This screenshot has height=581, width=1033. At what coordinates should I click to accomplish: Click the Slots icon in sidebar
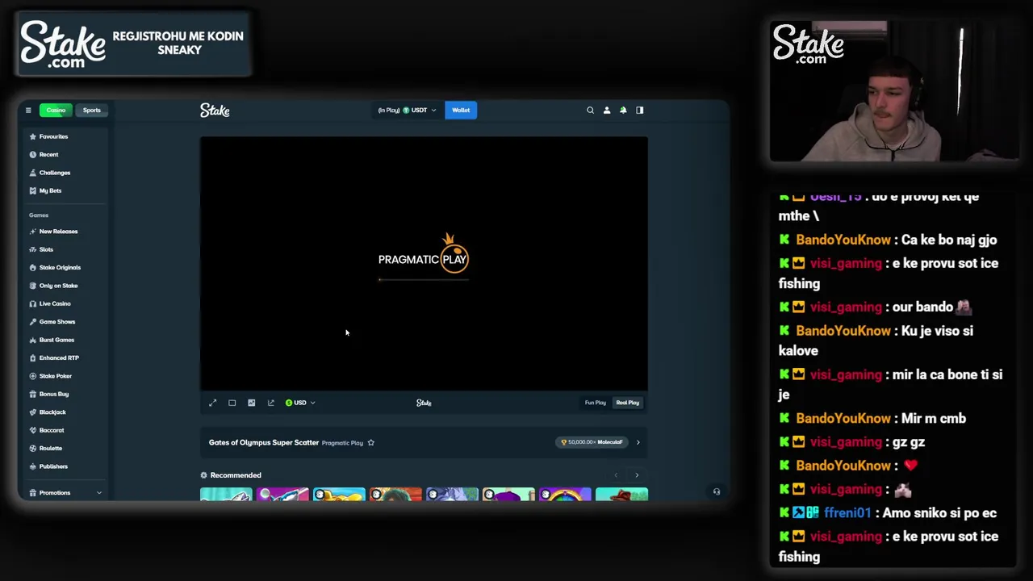(x=32, y=249)
